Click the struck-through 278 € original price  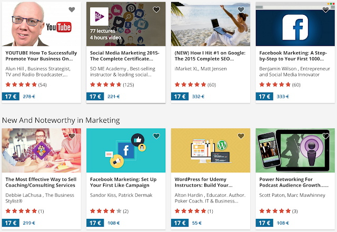[x=29, y=96]
